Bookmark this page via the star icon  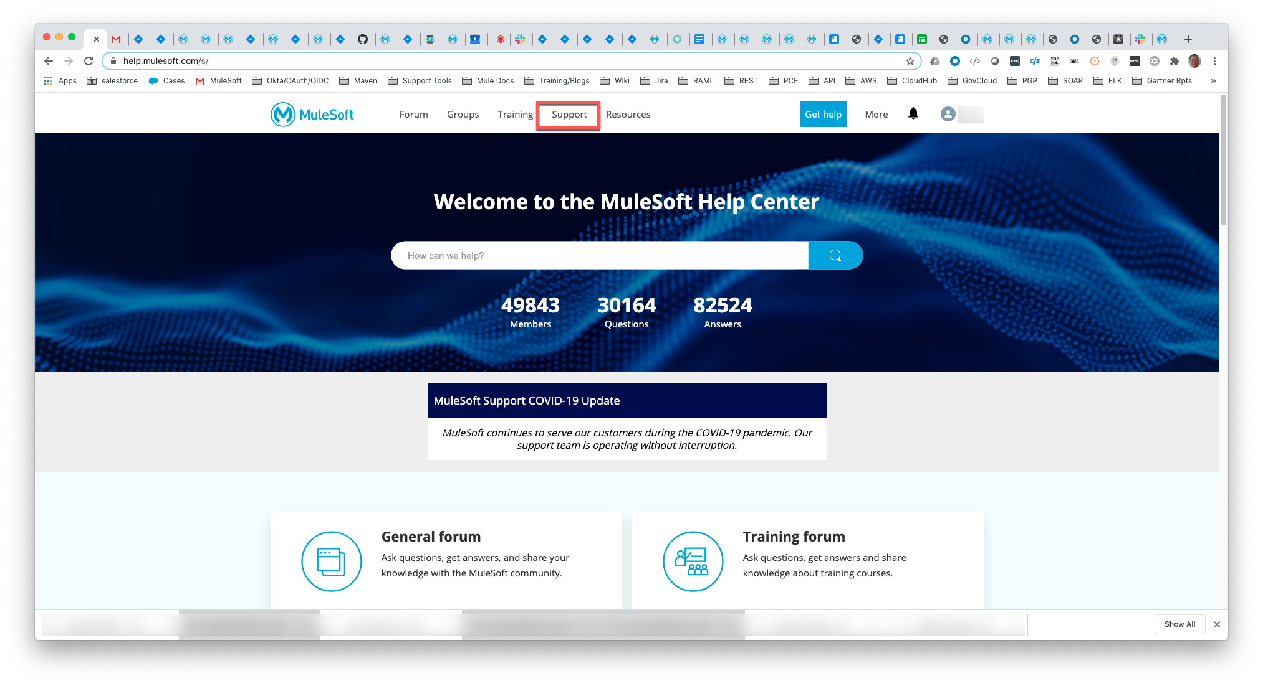point(909,61)
